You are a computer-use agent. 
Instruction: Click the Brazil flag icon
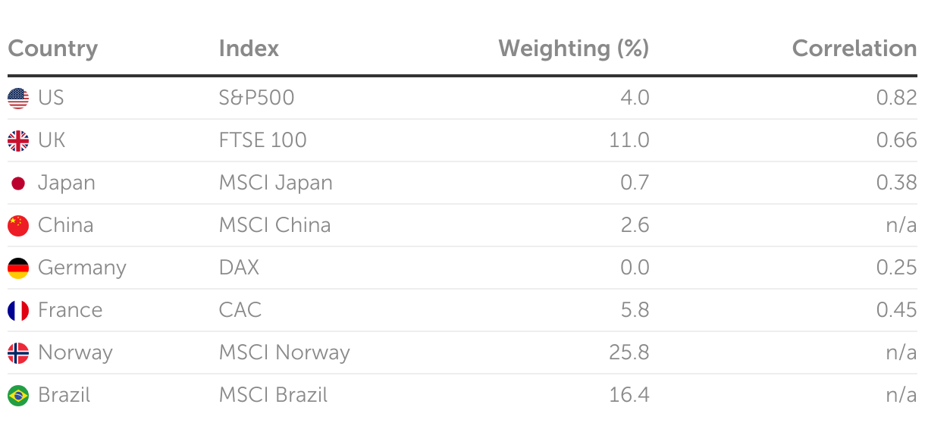18,395
